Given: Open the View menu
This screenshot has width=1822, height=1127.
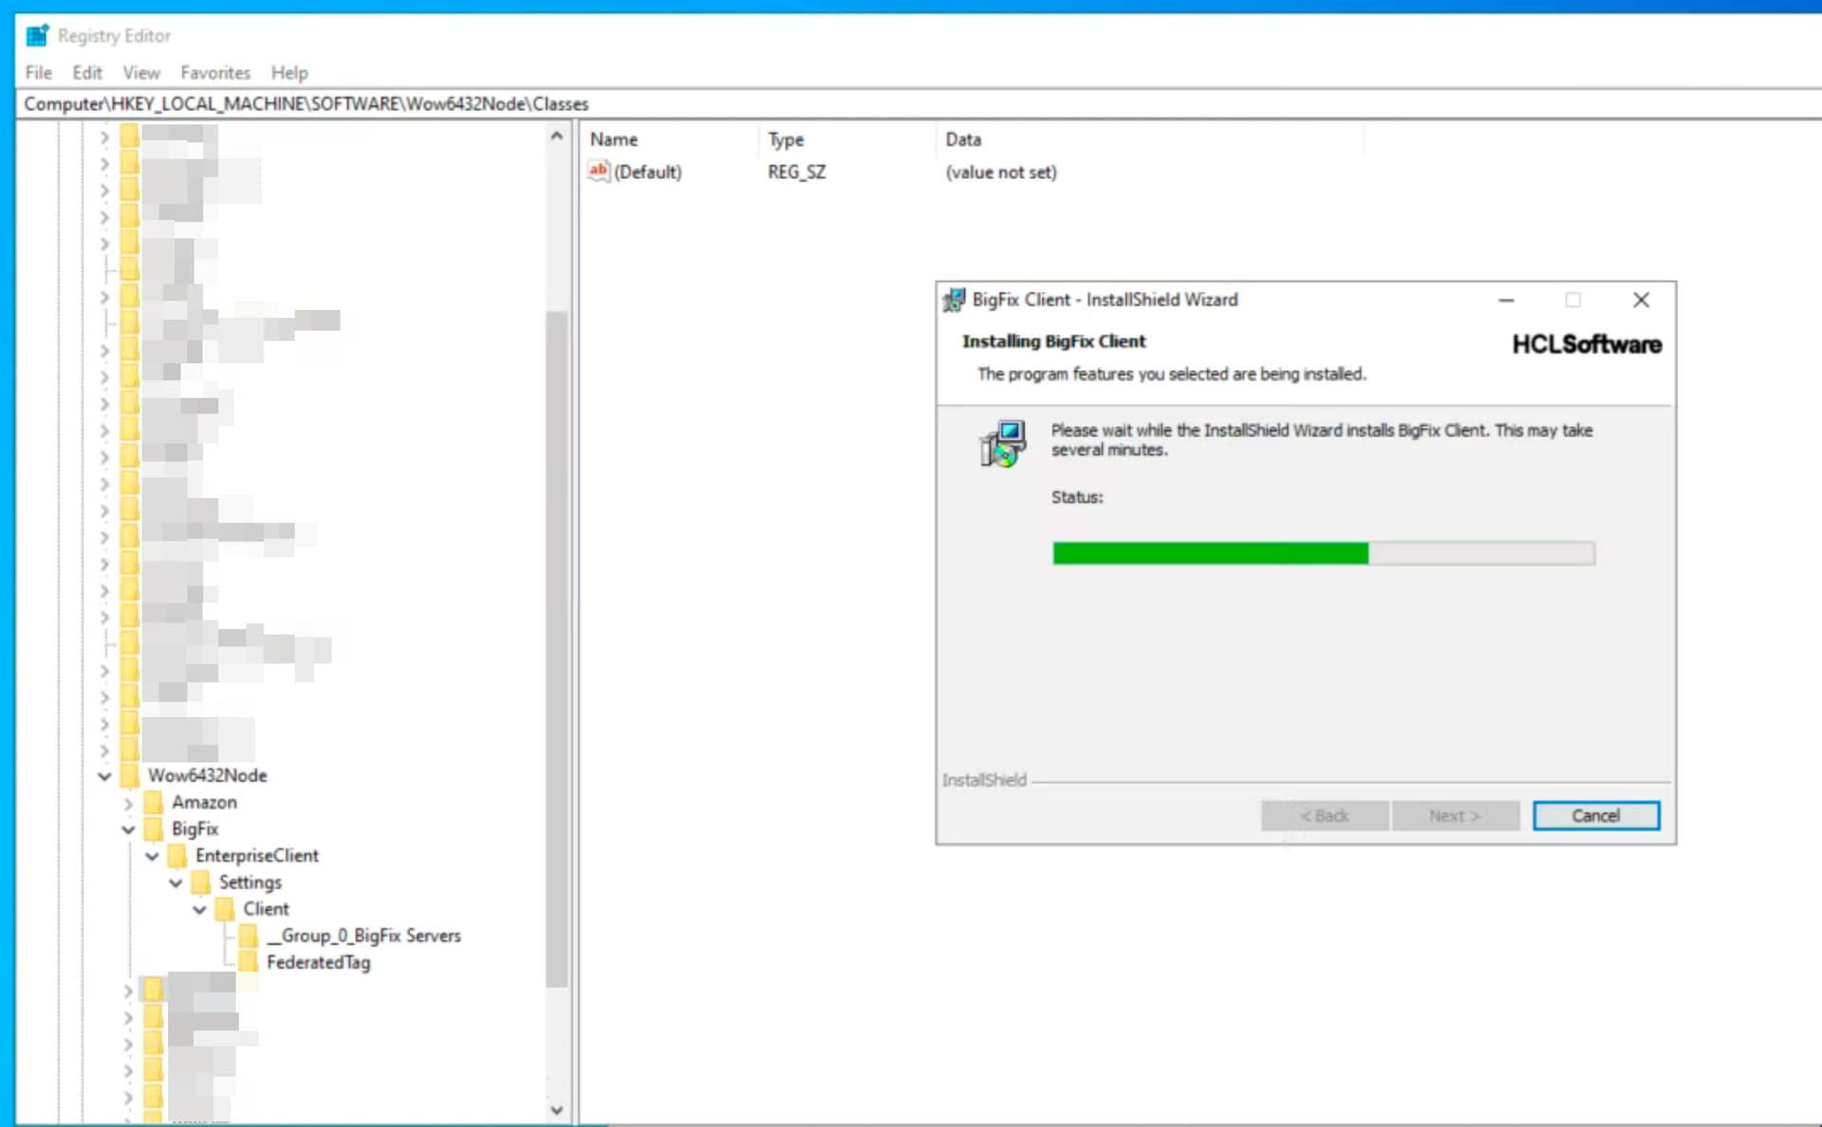Looking at the screenshot, I should (x=140, y=73).
